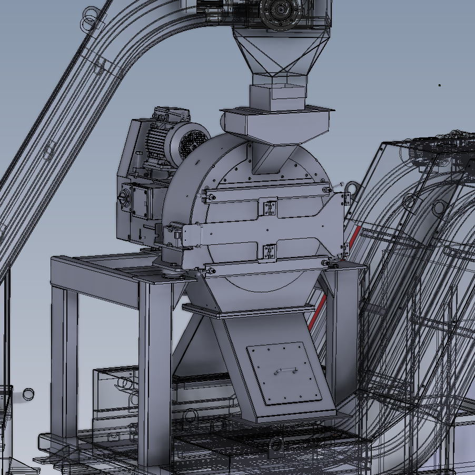Select the upper latch on the mill door
The height and width of the screenshot is (475, 475).
click(x=269, y=207)
